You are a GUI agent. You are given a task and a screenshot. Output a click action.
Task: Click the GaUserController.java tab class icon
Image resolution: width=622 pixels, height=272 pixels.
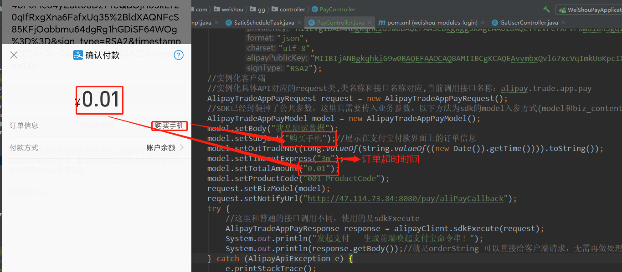pos(495,22)
